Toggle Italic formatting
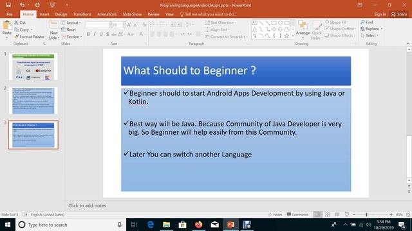The height and width of the screenshot is (231, 412). click(x=95, y=34)
